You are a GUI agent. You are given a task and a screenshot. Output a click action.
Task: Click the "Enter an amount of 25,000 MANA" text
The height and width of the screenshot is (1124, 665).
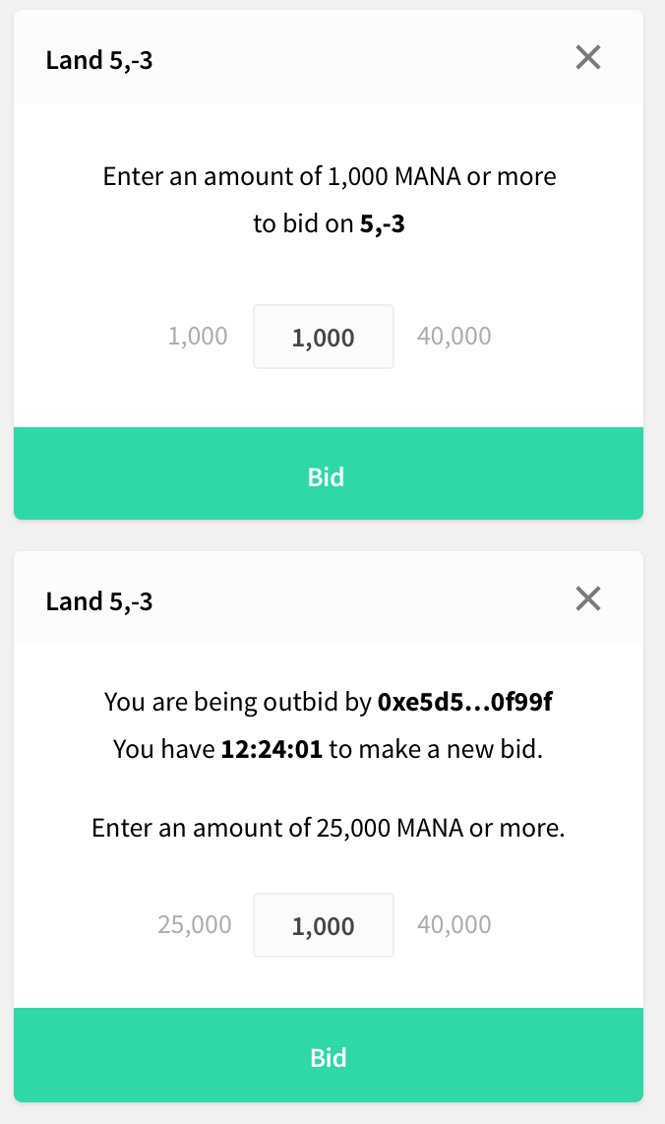point(329,828)
